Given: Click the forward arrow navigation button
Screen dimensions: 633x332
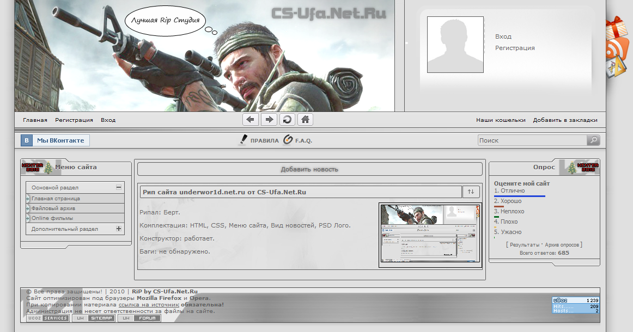Looking at the screenshot, I should point(269,120).
